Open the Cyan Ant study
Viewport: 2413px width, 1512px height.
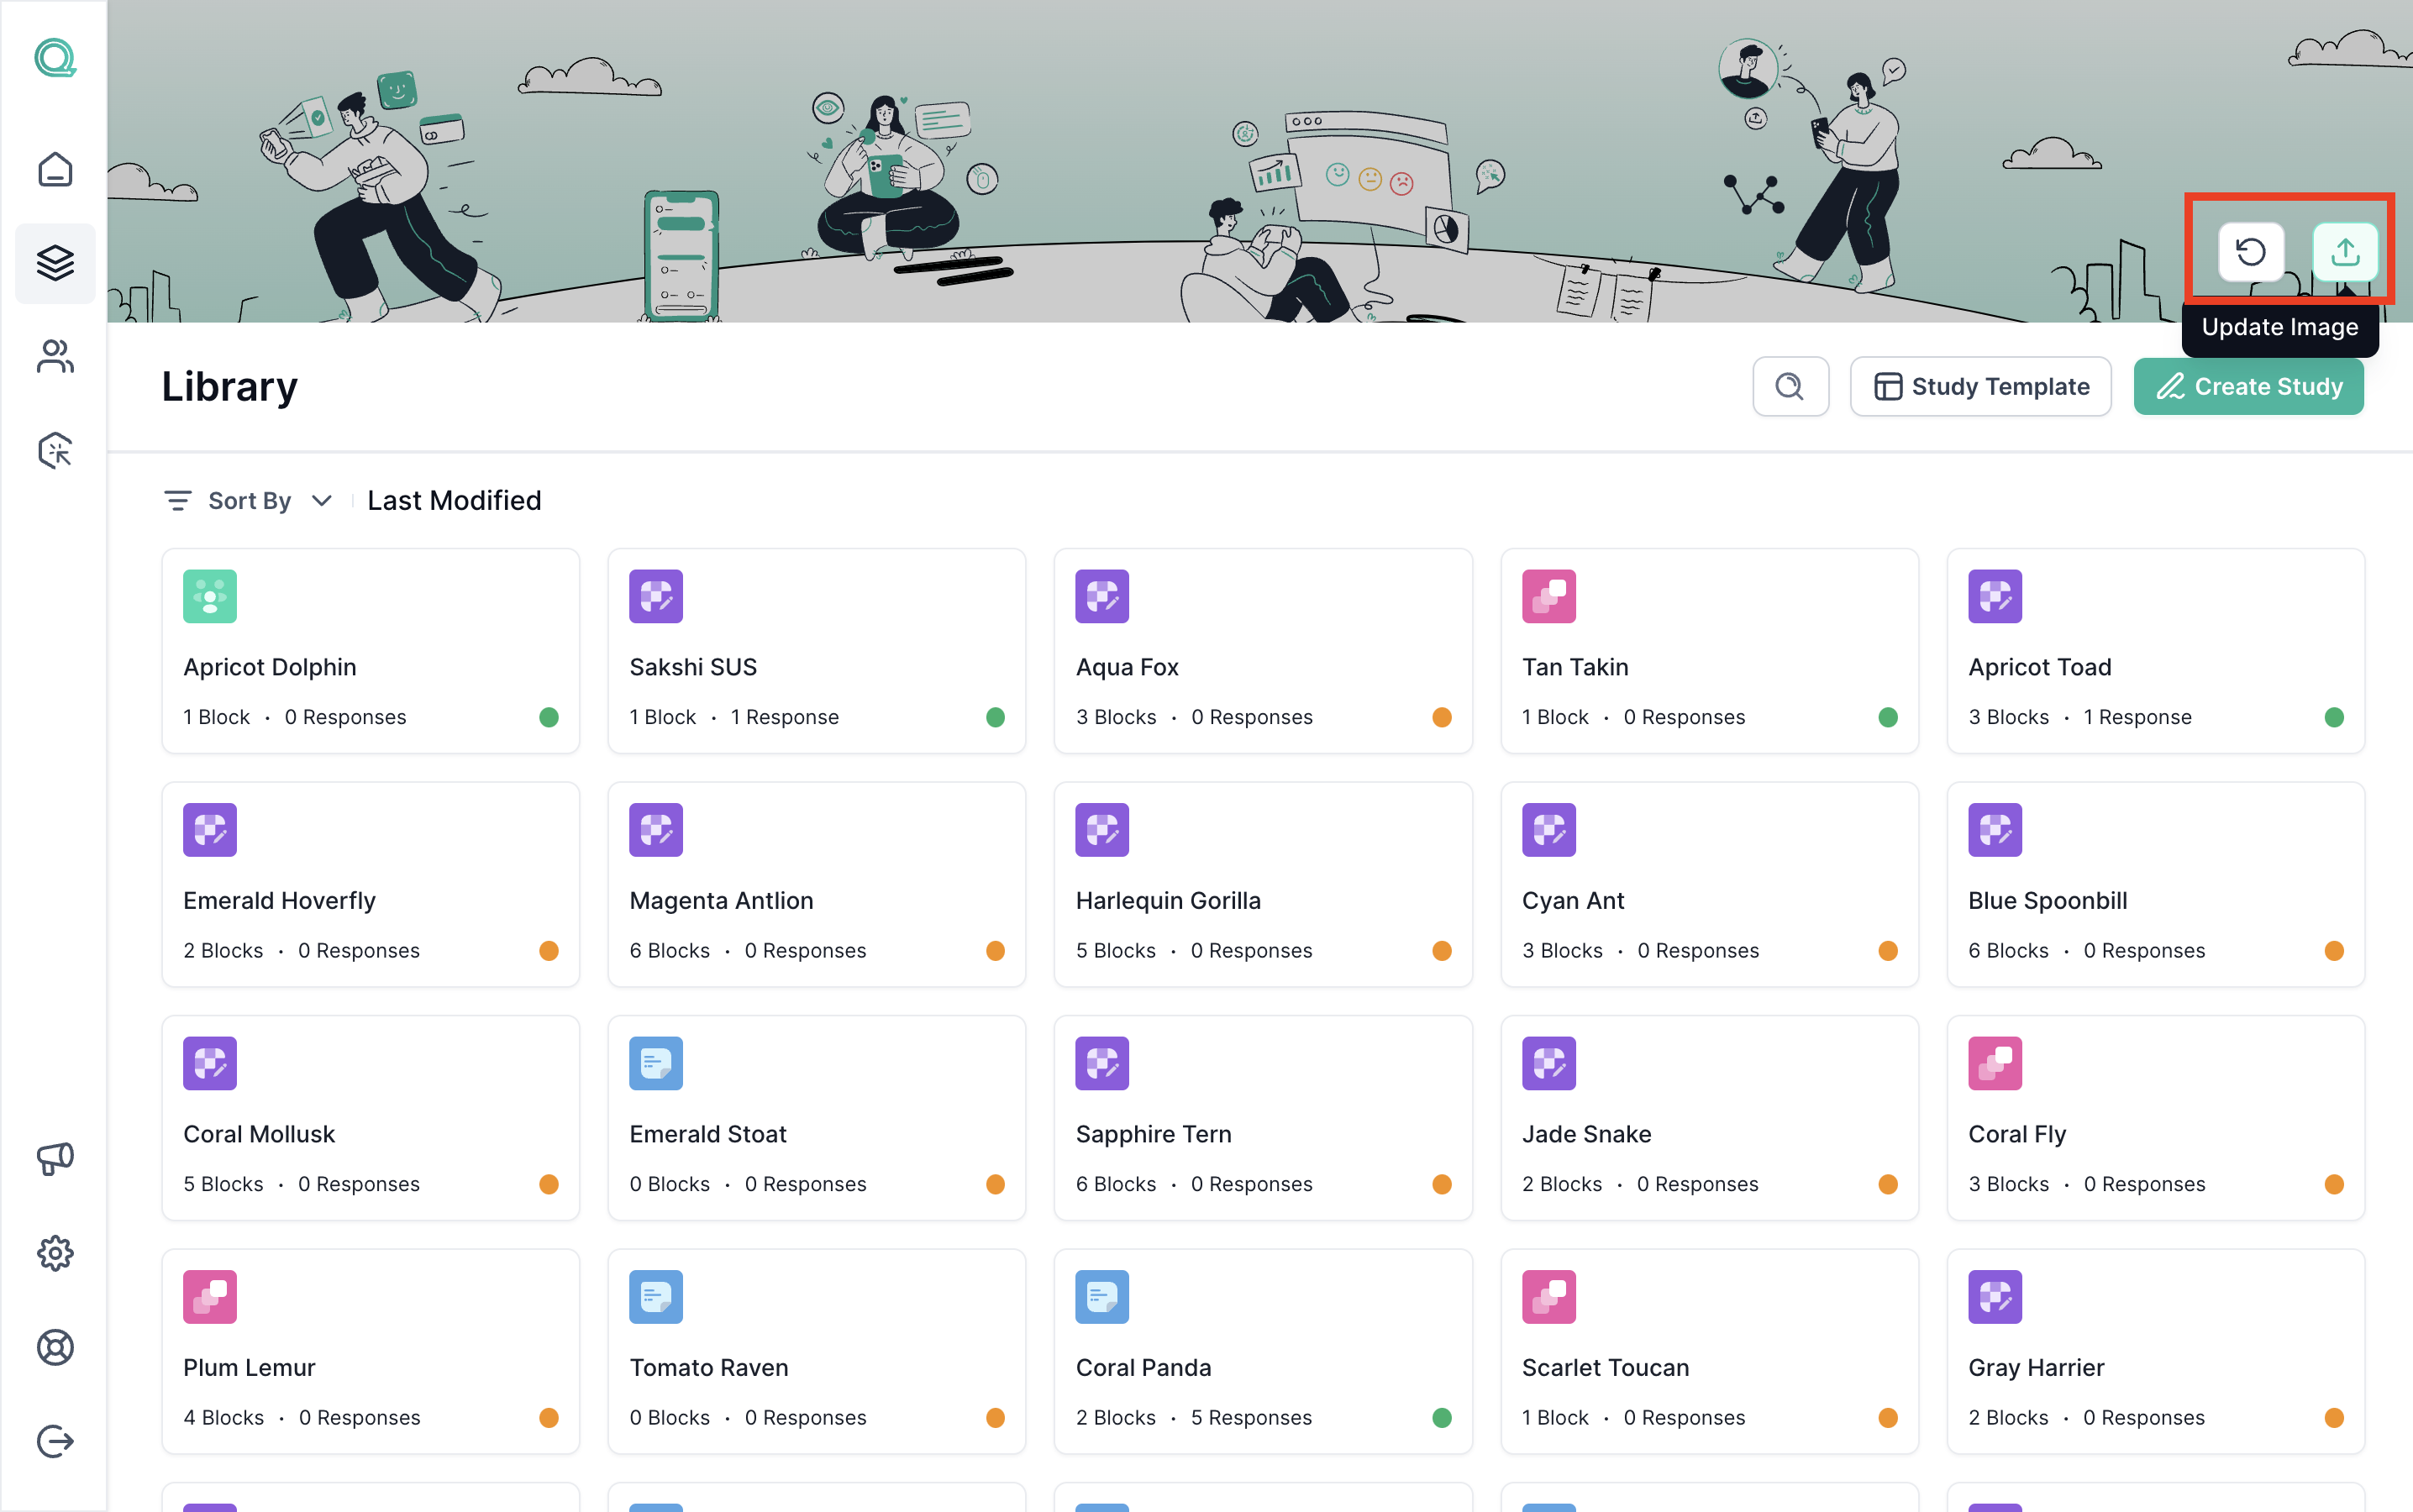coord(1710,884)
